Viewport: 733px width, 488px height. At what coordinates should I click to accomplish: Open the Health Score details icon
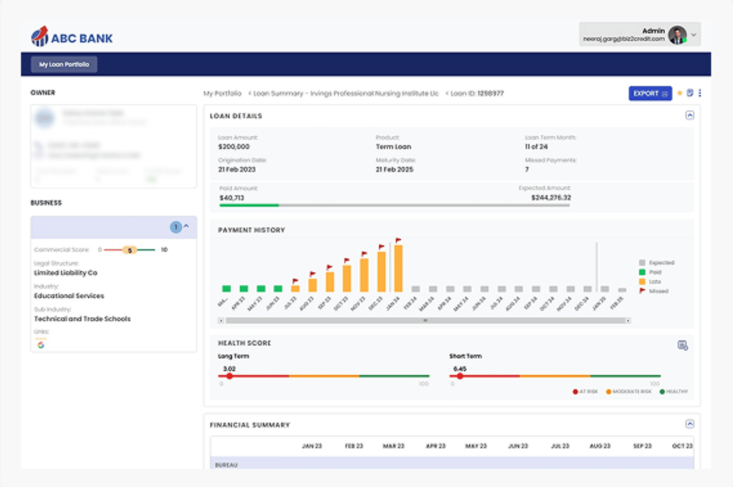click(x=682, y=346)
